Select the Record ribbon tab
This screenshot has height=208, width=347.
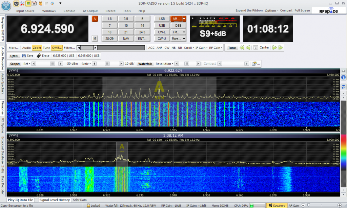coord(110,11)
